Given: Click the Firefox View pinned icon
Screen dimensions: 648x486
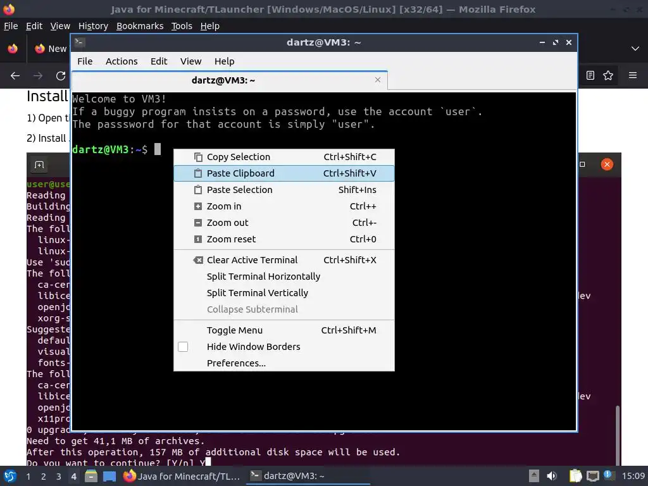Looking at the screenshot, I should 13,49.
